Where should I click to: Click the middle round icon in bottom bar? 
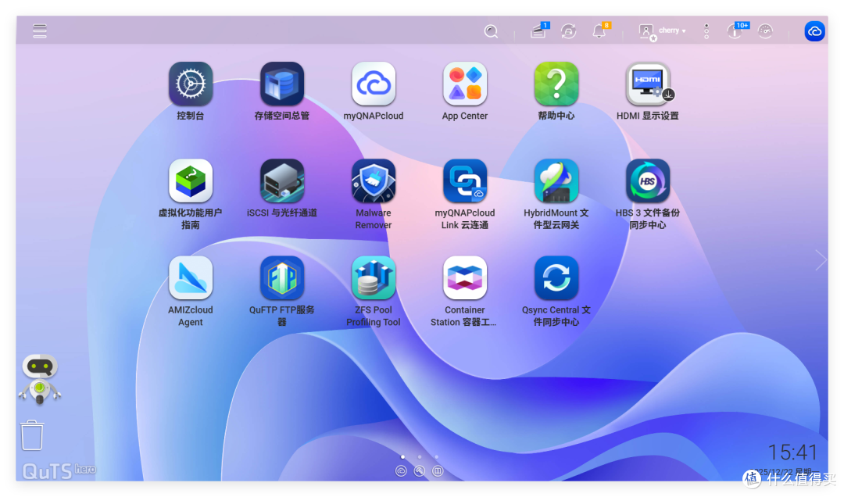coord(420,471)
